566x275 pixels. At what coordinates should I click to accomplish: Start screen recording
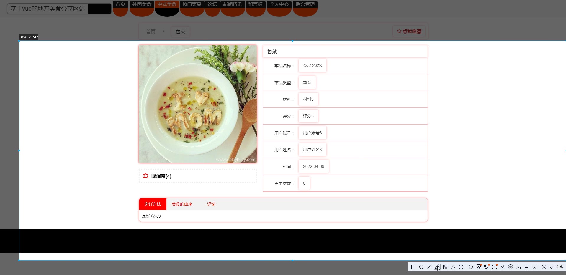tap(511, 267)
